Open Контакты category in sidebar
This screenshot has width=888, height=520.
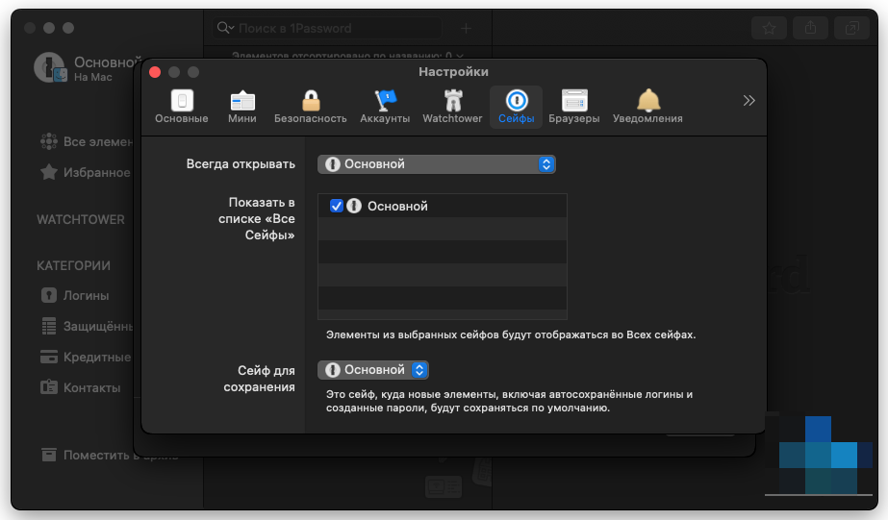pyautogui.click(x=90, y=388)
